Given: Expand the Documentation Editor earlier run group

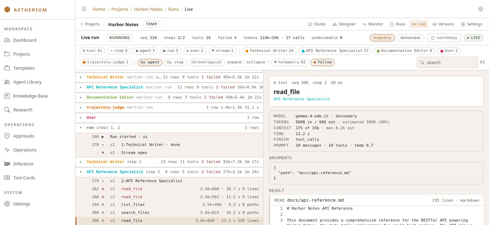Looking at the screenshot, I should pyautogui.click(x=169, y=98).
